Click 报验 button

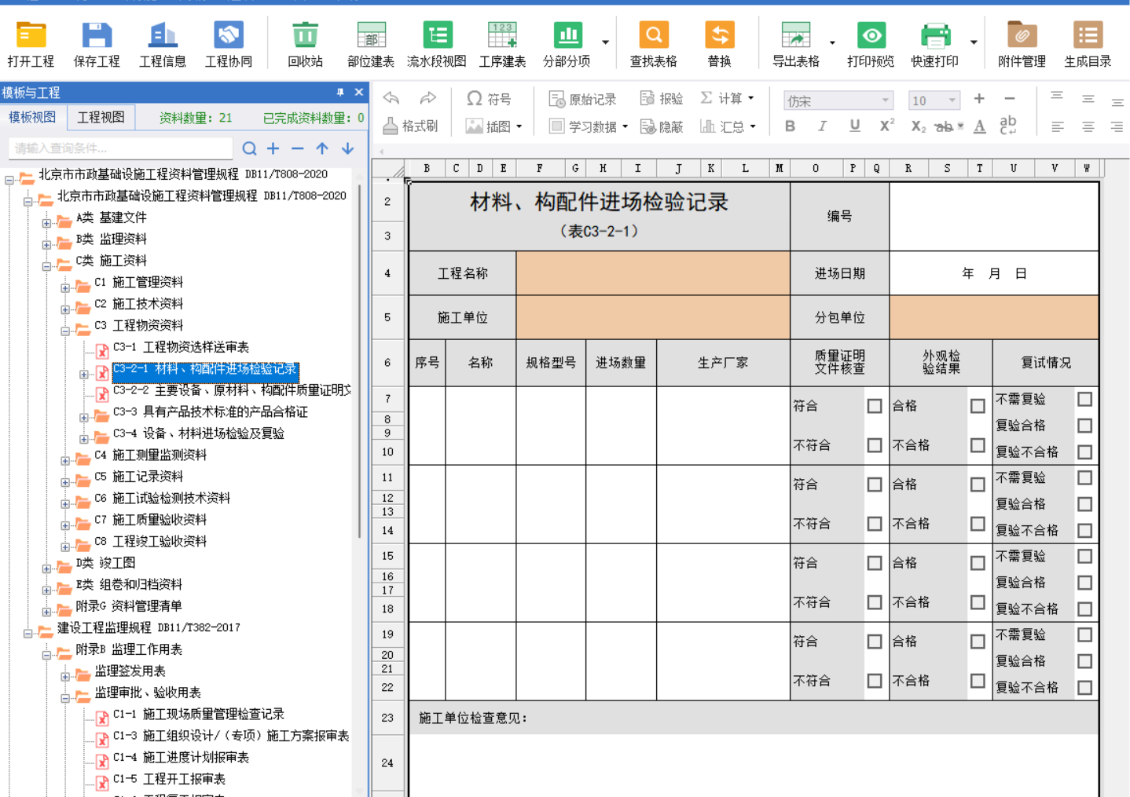click(x=662, y=98)
